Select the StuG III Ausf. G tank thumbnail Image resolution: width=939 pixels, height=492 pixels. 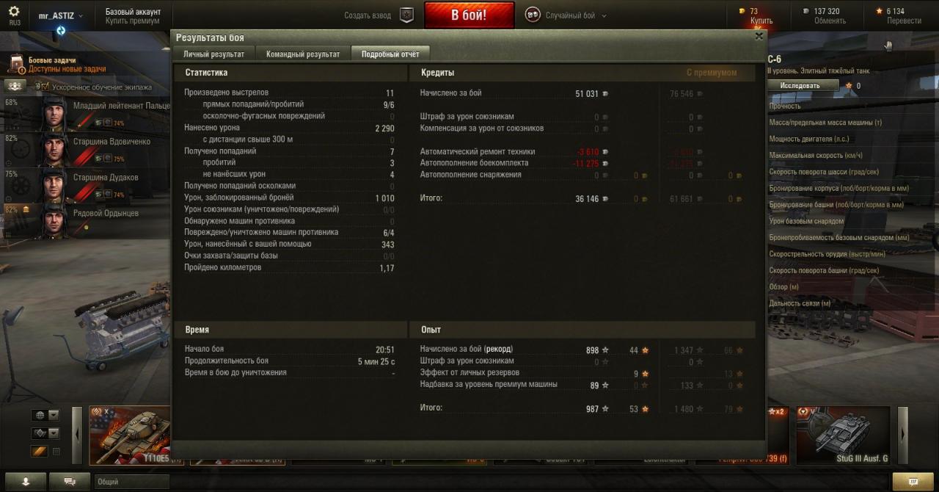click(x=844, y=435)
